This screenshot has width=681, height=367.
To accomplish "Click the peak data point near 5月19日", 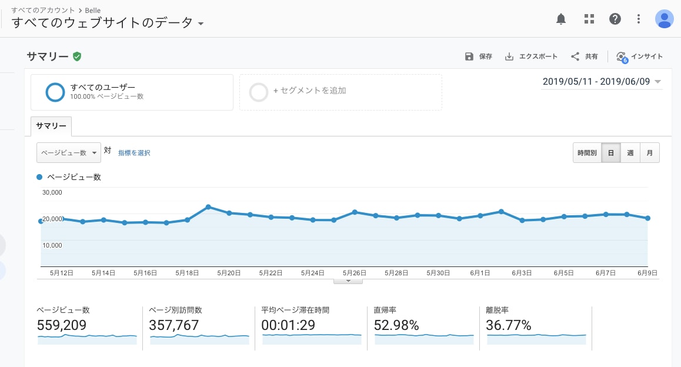I will [208, 207].
